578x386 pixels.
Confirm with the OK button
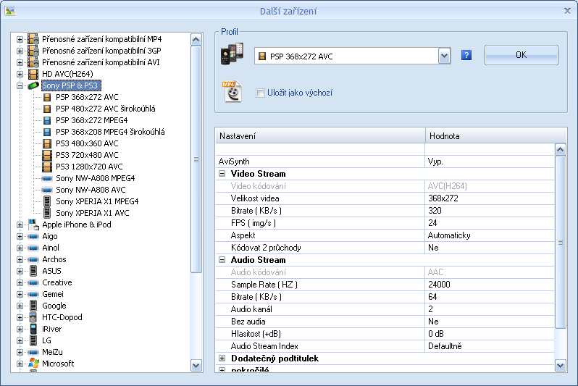pos(522,55)
